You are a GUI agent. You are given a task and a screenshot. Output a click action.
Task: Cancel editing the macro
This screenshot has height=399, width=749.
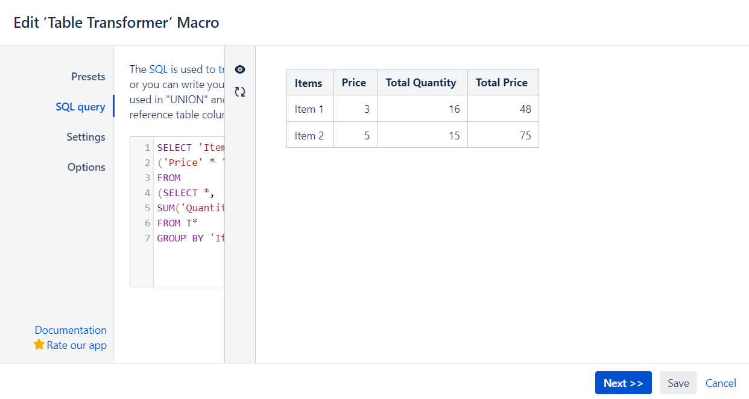pyautogui.click(x=721, y=383)
